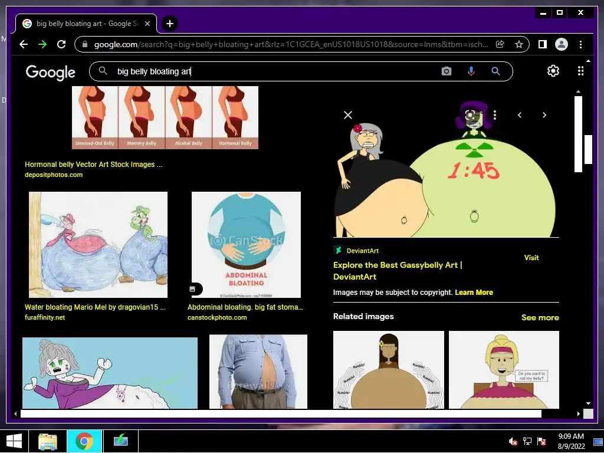Reload the current page
The image size is (604, 453).
[x=61, y=44]
